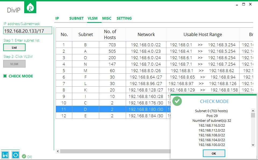Click host range 192.168.8.126 text
This screenshot has width=258, height=160.
coord(223,83)
